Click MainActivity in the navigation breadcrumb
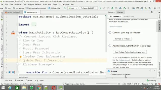 click(54, 8)
